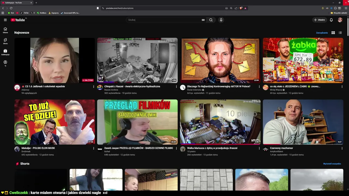Play the CS 1.6 Jailbreak live thumbnail
Viewport: 349px width, 196px height.
click(x=55, y=60)
